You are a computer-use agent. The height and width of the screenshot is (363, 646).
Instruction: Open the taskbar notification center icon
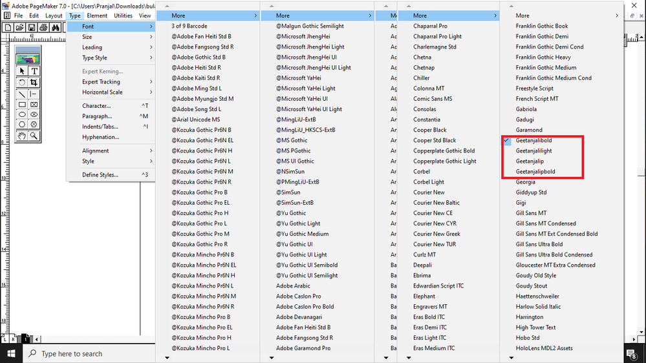pos(631,353)
